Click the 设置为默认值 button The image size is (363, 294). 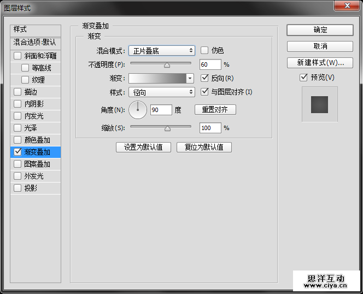pyautogui.click(x=143, y=147)
